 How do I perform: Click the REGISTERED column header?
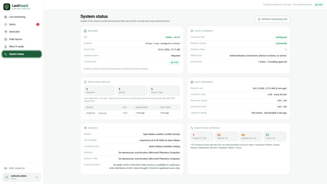pos(142,107)
